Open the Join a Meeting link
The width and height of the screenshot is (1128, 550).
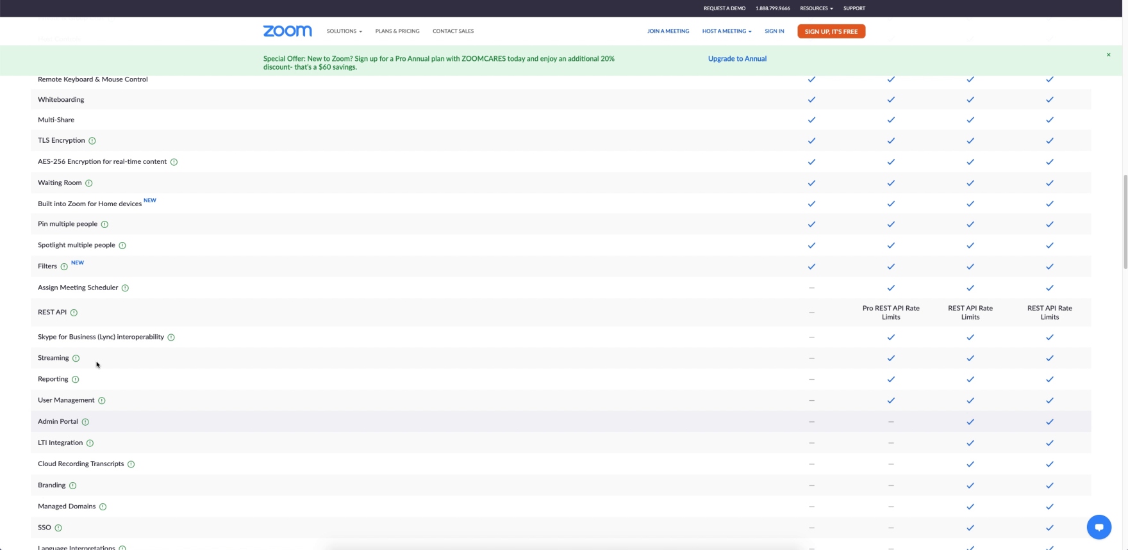(668, 31)
